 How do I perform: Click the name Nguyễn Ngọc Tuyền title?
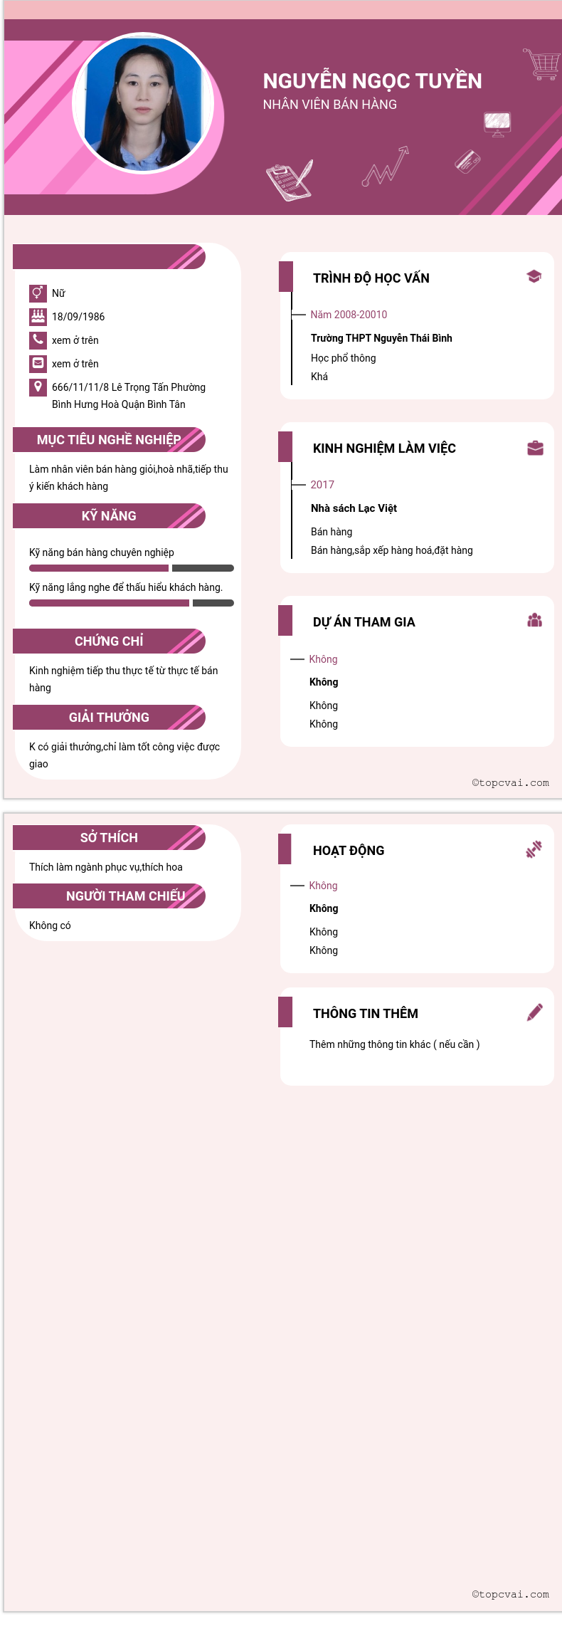[373, 81]
